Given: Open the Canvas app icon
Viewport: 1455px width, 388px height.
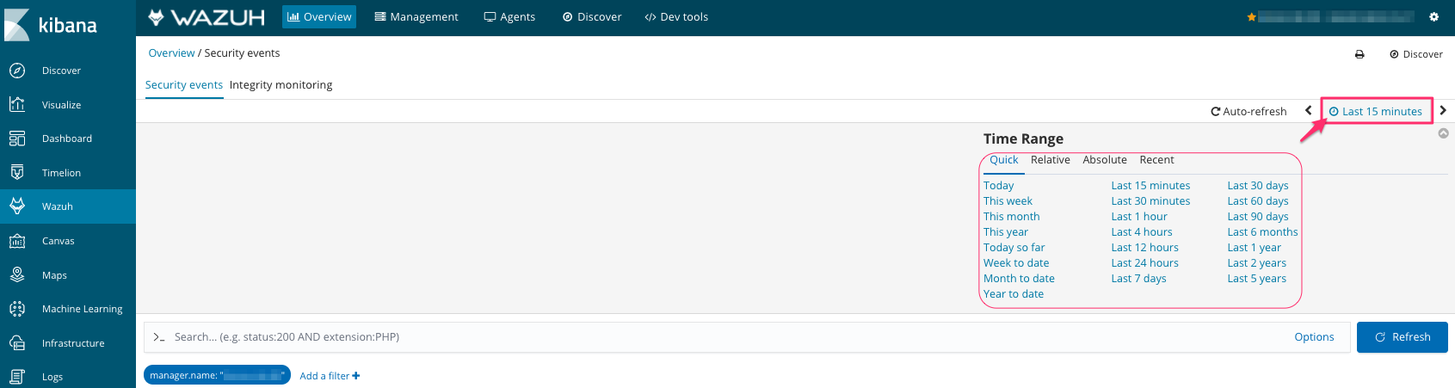Looking at the screenshot, I should click(17, 241).
